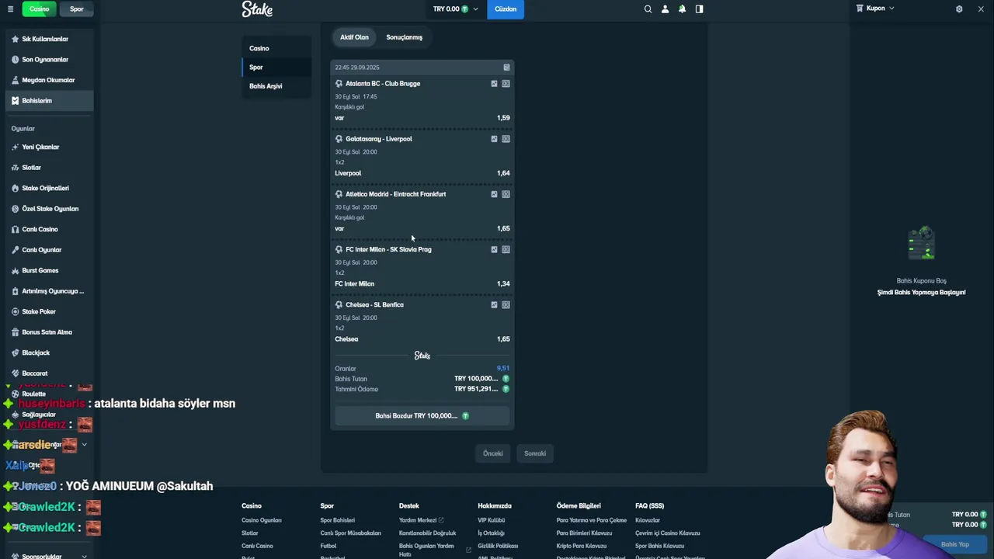Go to the Önceki page
The width and height of the screenshot is (994, 559).
tap(493, 453)
